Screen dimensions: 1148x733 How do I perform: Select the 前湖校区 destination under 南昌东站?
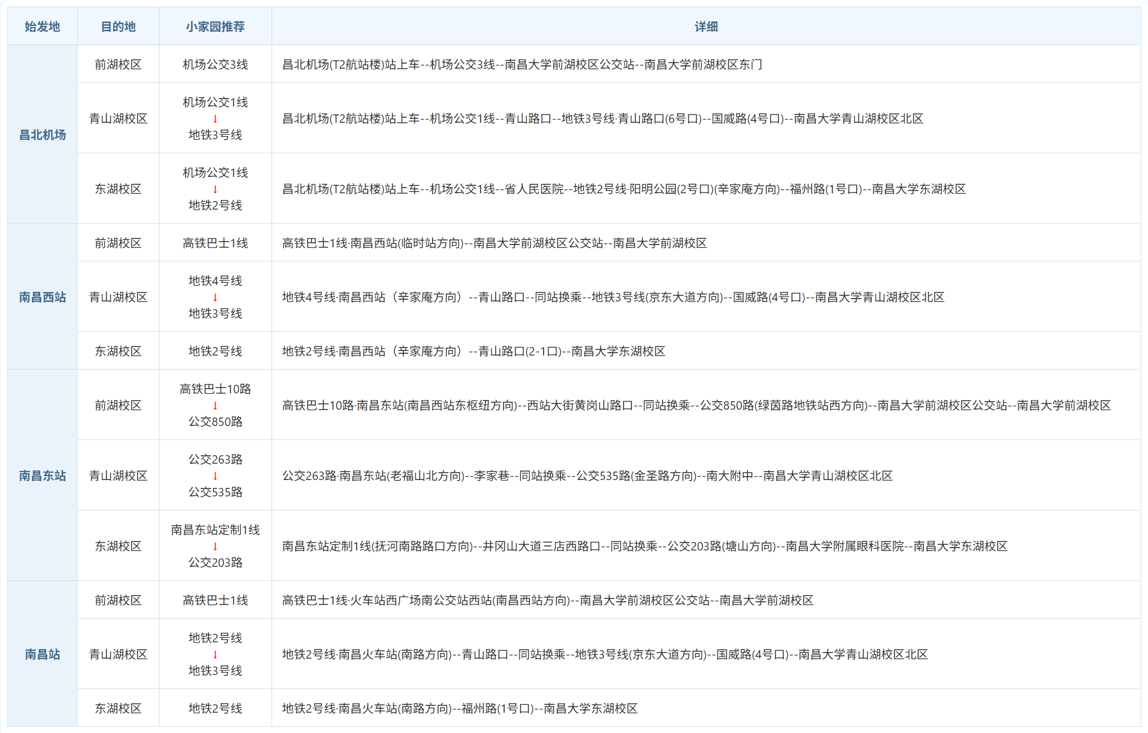pos(118,405)
